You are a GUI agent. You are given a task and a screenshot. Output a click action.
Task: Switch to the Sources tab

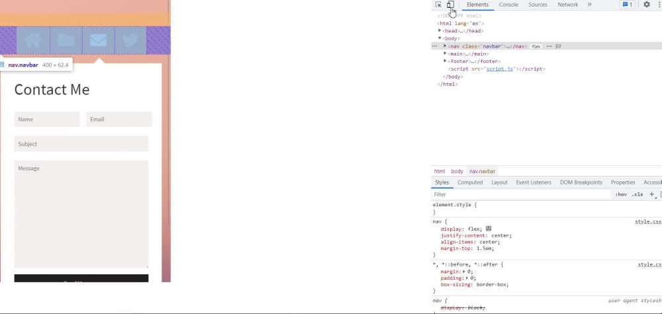(x=538, y=5)
